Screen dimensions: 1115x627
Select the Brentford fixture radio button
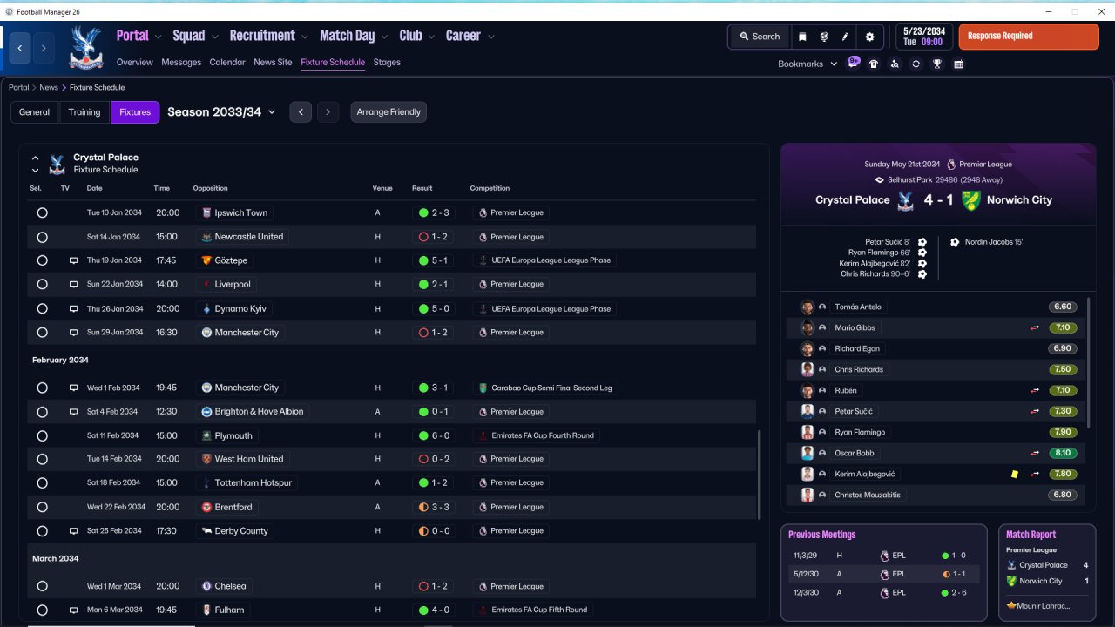tap(42, 507)
